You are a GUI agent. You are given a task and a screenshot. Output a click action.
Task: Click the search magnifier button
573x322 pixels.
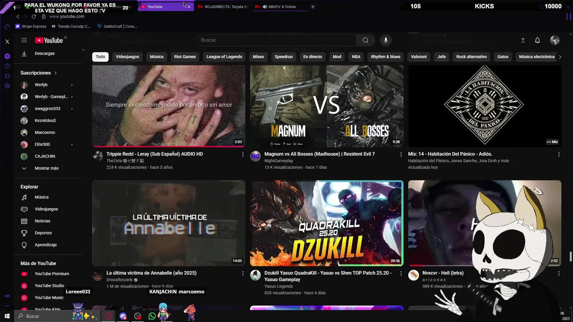tap(366, 40)
